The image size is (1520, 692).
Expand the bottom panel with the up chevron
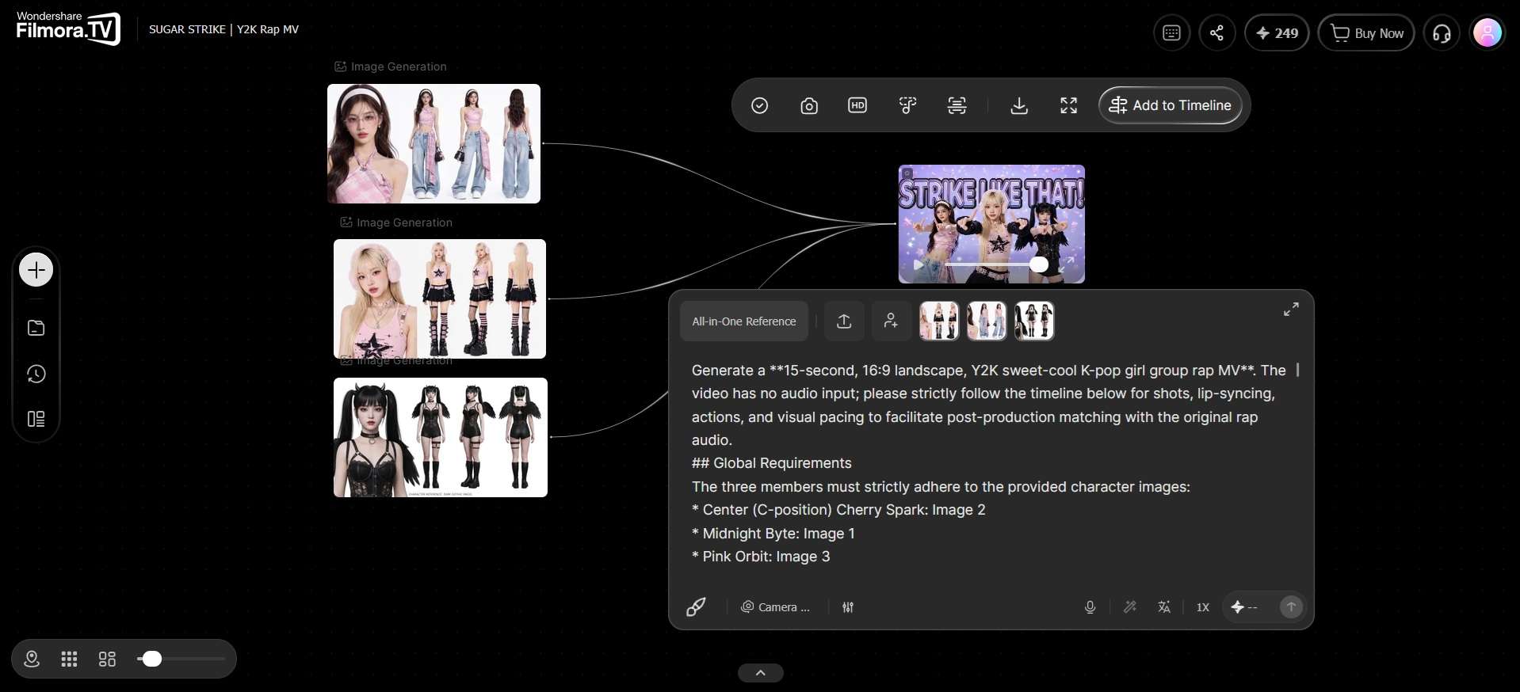pyautogui.click(x=760, y=673)
